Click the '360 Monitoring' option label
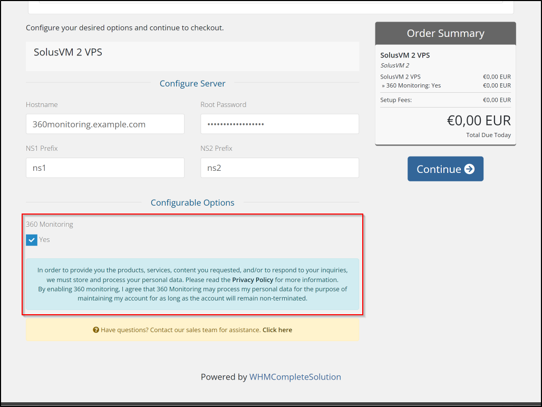 [50, 224]
